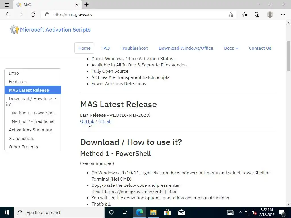Image resolution: width=291 pixels, height=218 pixels.
Task: Click the MAS Latest Release heading
Action: point(119,104)
